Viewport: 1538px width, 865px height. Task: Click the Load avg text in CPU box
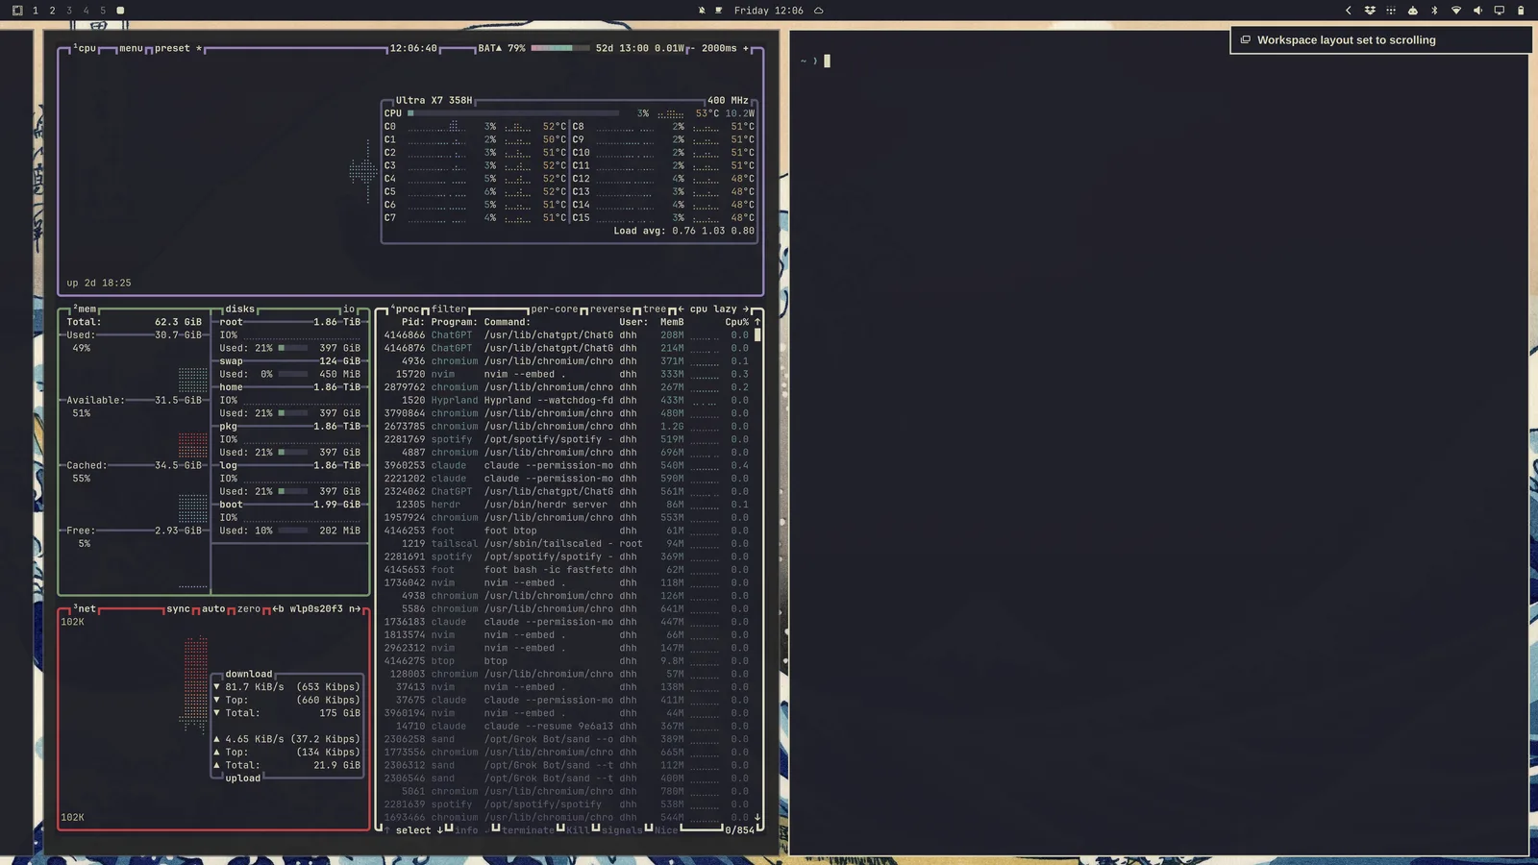coord(683,231)
